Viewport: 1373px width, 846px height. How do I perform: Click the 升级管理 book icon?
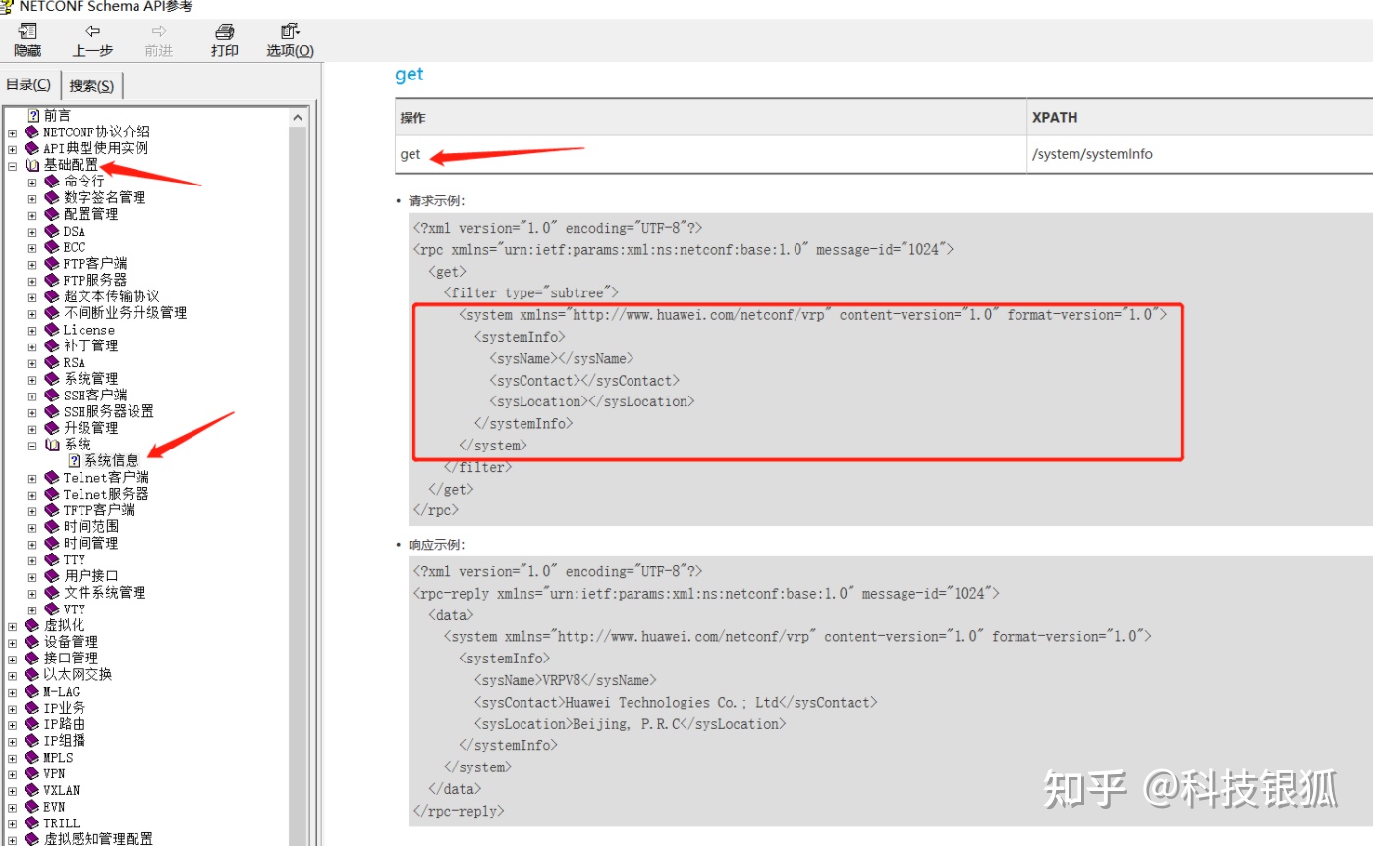(x=52, y=428)
